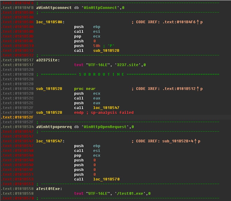Click the loc_181B547 label definition

[50, 141]
